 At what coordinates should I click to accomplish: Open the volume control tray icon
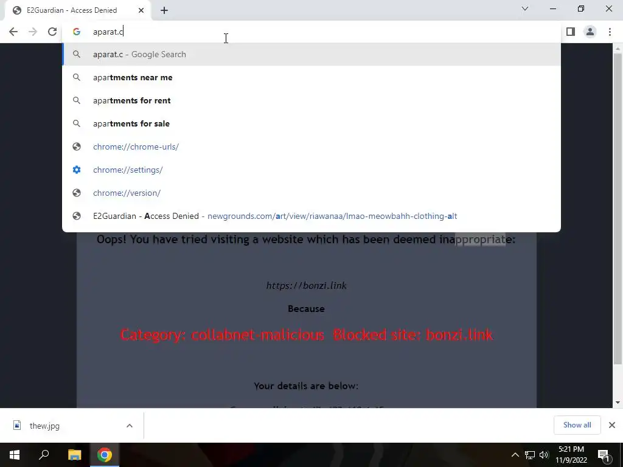(544, 455)
